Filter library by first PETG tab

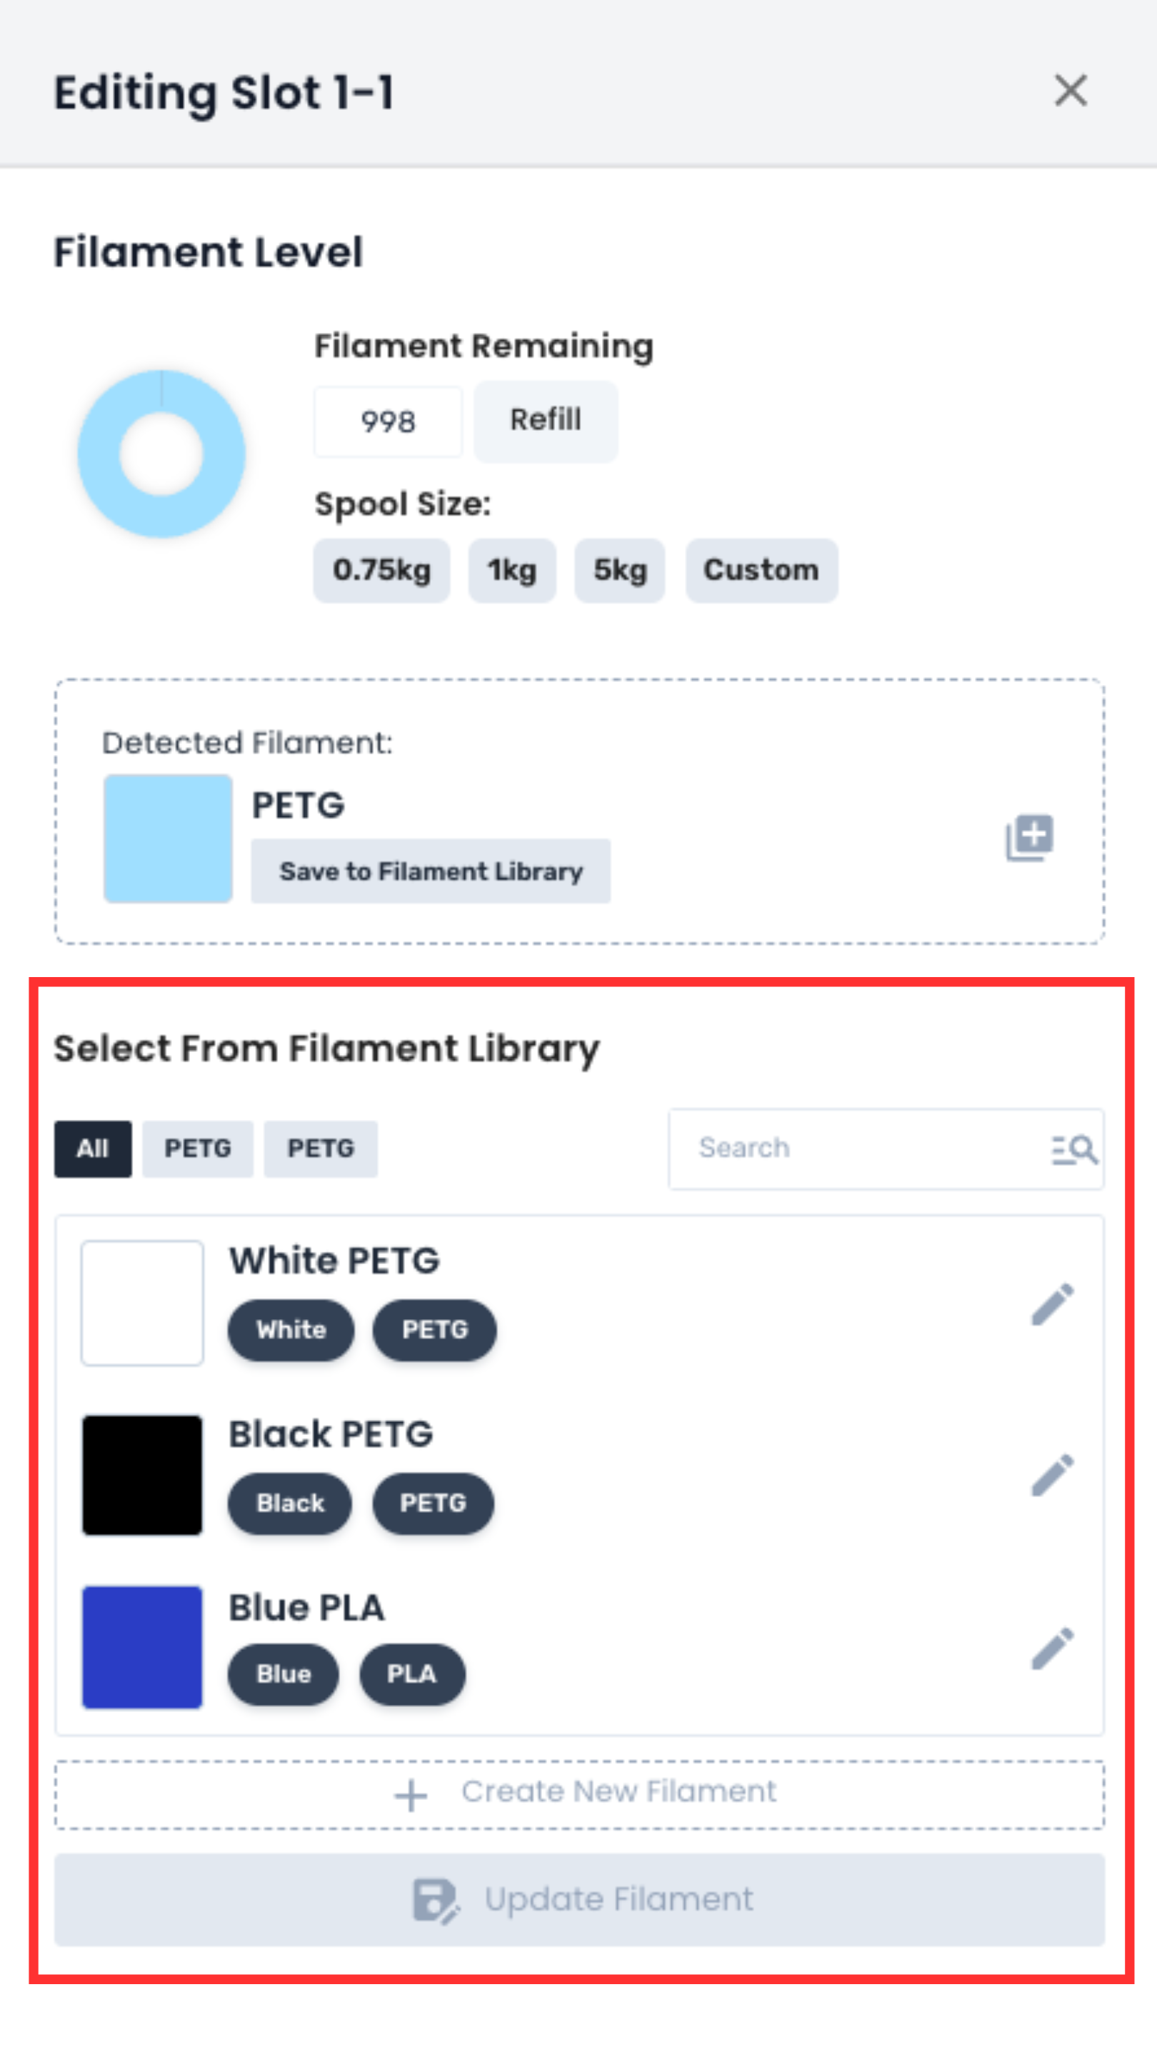click(197, 1148)
